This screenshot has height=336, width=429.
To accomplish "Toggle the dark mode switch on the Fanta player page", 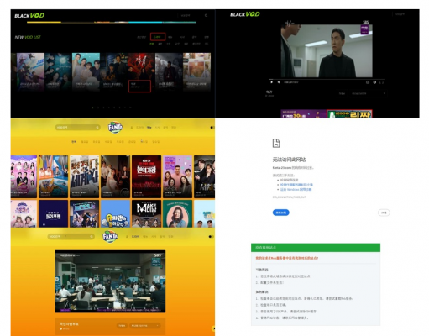I will point(211,237).
